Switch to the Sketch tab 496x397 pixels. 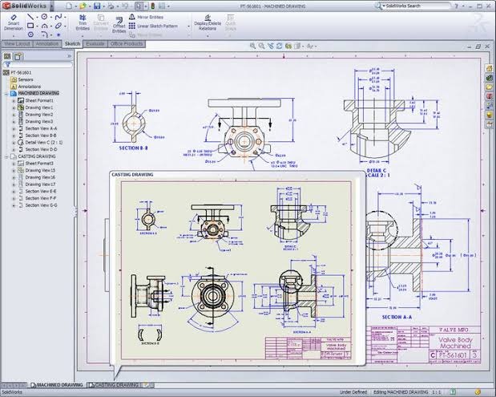(x=72, y=43)
